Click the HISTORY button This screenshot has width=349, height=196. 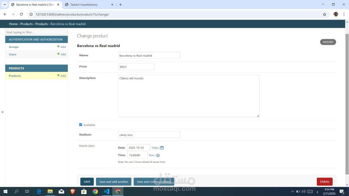point(328,42)
